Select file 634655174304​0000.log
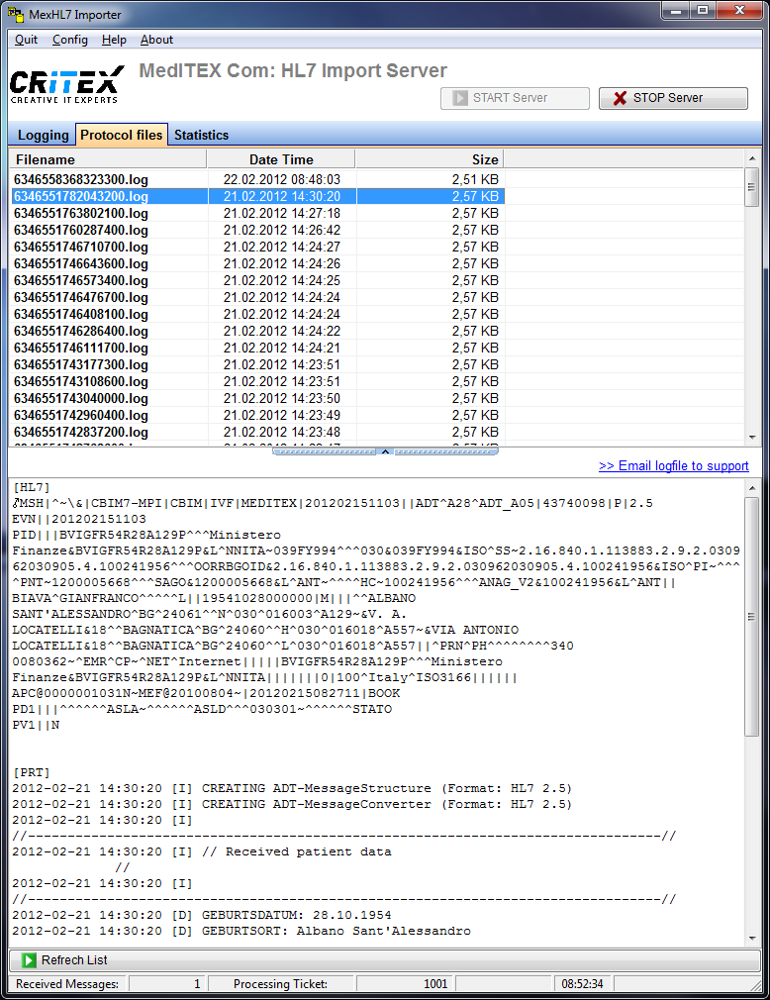 pos(81,399)
